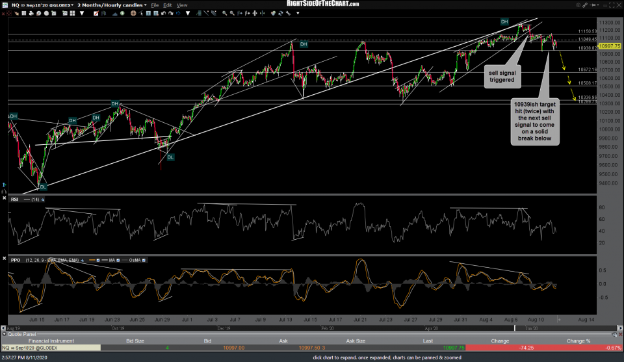Select the trendline drawing tool
This screenshot has height=362, width=624.
[206, 13]
